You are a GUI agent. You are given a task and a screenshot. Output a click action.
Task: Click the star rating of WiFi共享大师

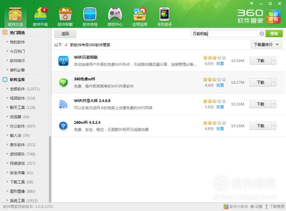pos(214,101)
